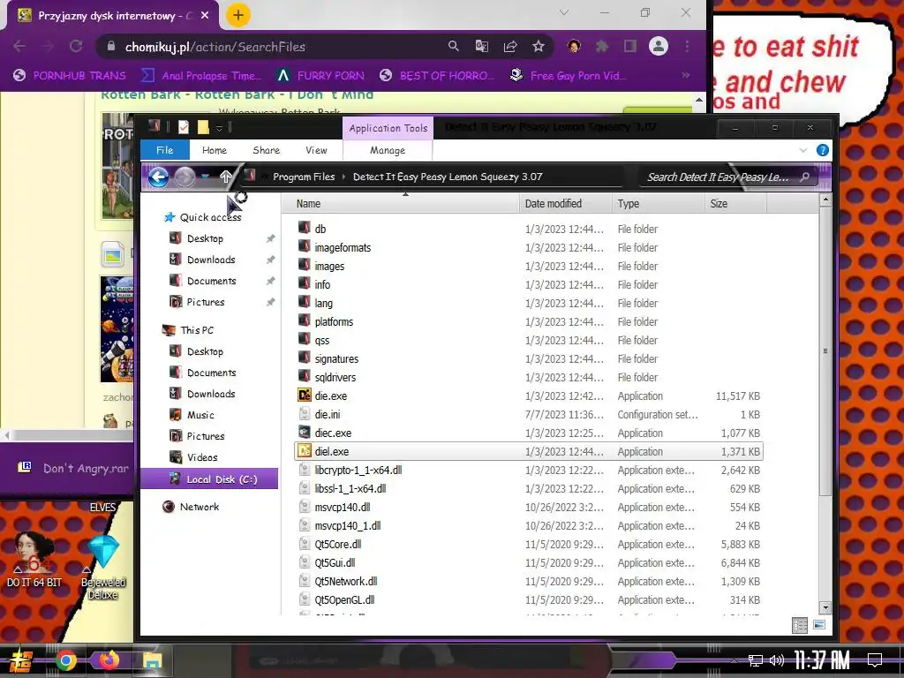Viewport: 904px width, 678px height.
Task: Open Bejeweled Deluxe desktop shortcut
Action: pos(103,566)
